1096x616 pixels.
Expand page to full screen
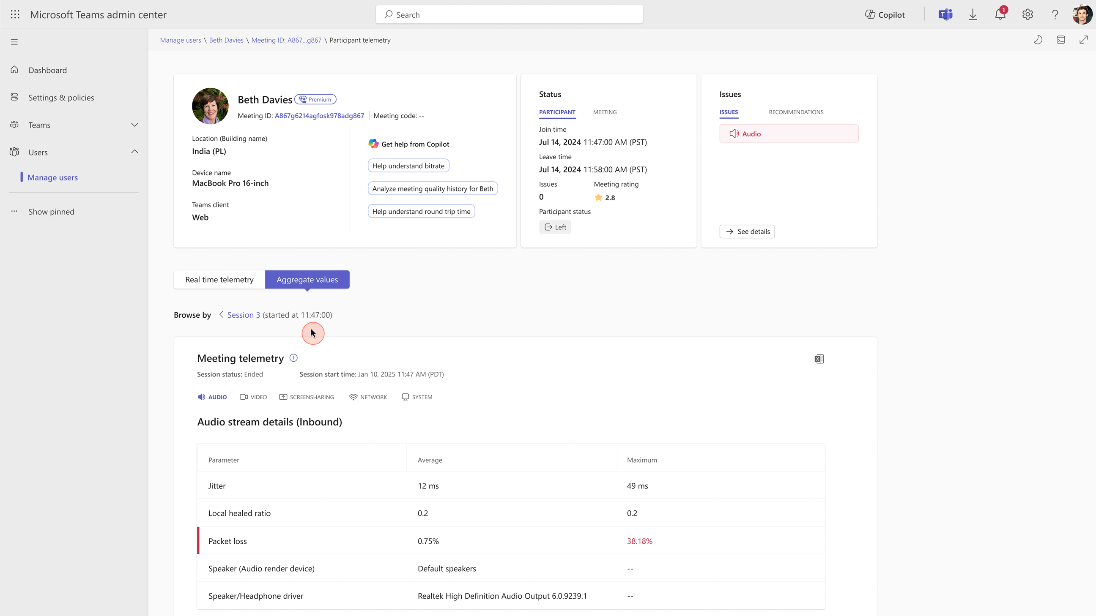(1084, 40)
